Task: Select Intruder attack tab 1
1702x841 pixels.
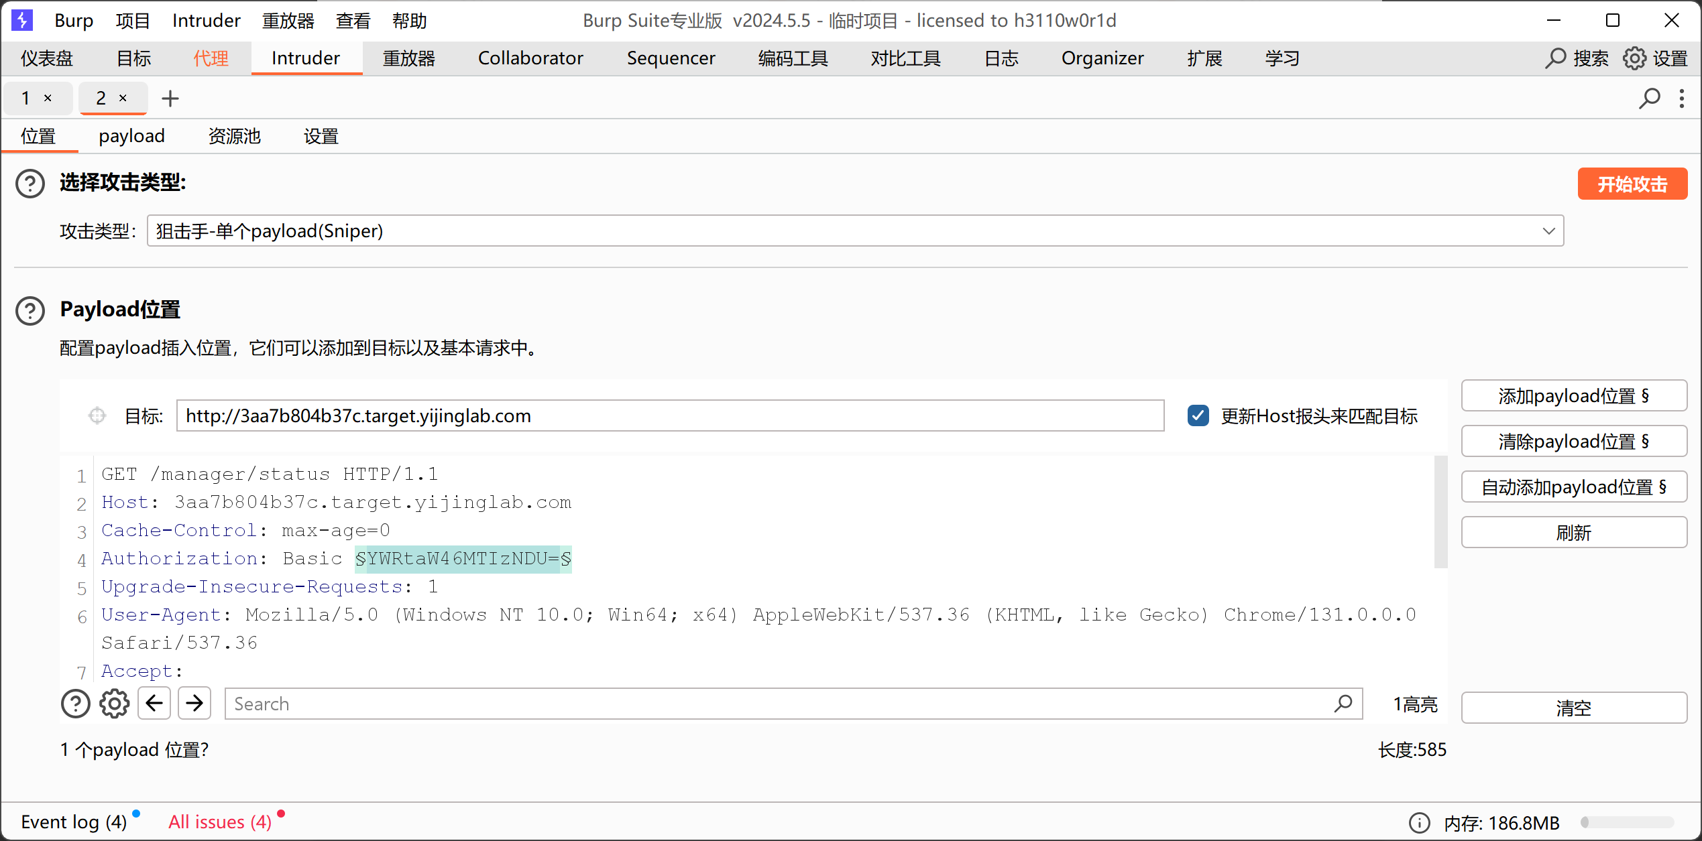Action: coord(25,98)
